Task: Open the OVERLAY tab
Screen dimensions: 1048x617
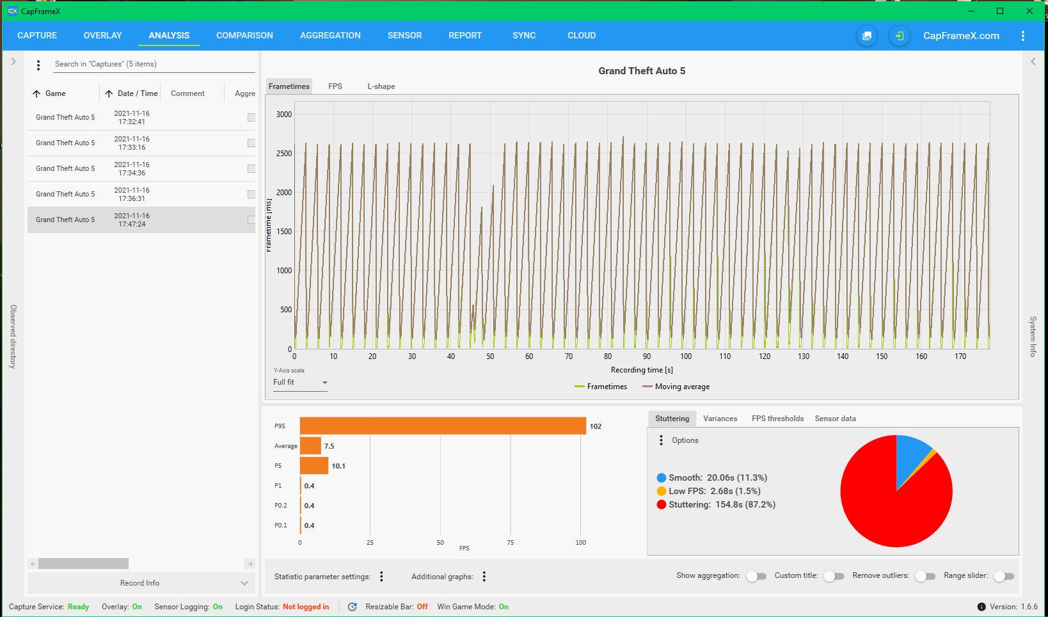Action: [x=102, y=35]
